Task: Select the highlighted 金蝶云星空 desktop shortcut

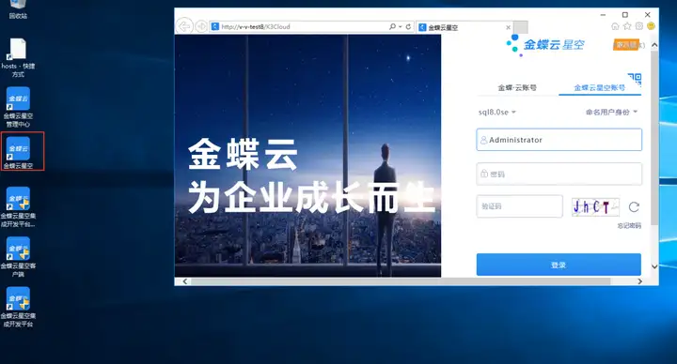Action: (18, 152)
